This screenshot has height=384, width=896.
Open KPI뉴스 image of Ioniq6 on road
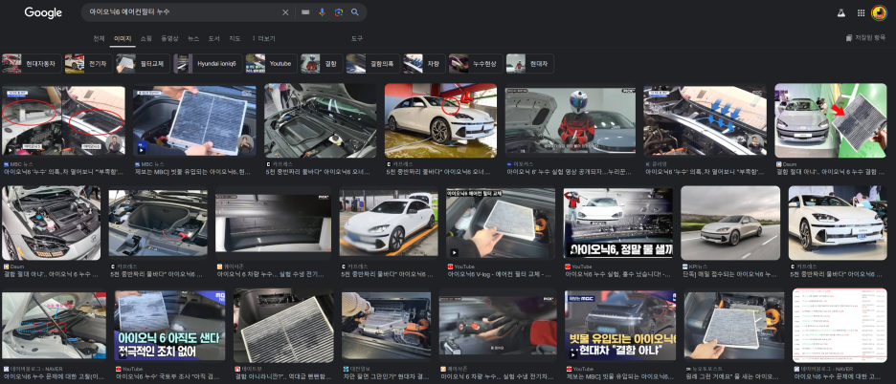point(730,224)
